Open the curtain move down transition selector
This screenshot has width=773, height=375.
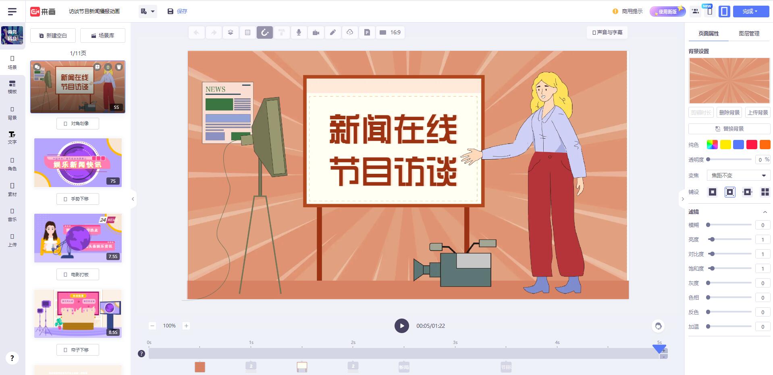(77, 350)
